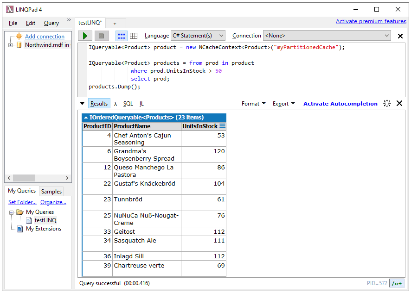The height and width of the screenshot is (293, 411).
Task: Expand the Northwind.mdf connection node
Action: [x=11, y=45]
